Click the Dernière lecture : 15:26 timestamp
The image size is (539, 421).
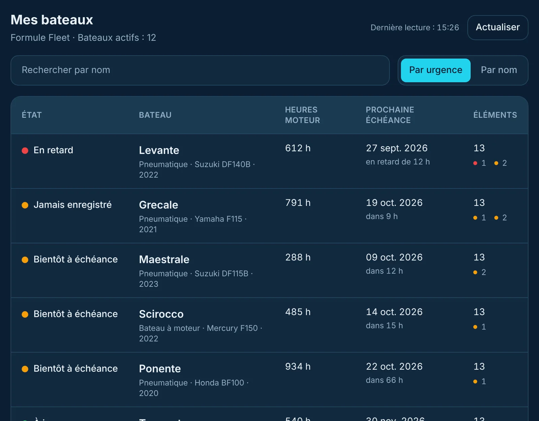[x=415, y=28]
